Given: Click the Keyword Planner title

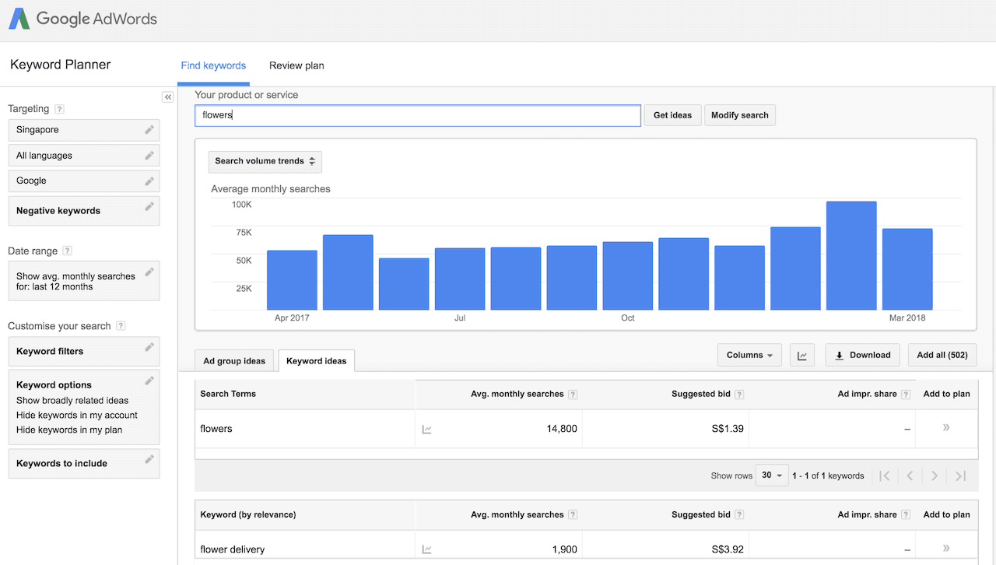Looking at the screenshot, I should (61, 65).
